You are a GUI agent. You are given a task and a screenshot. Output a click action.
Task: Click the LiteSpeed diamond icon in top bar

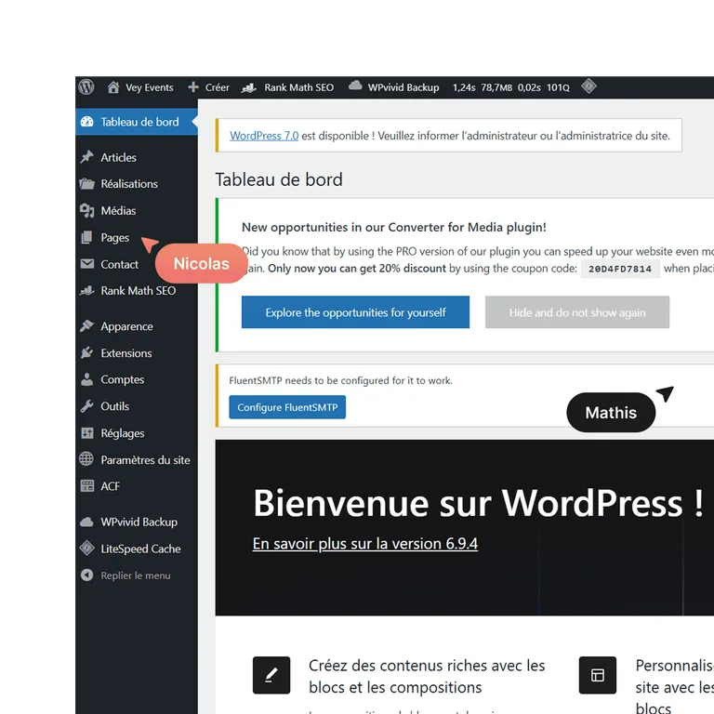[588, 86]
